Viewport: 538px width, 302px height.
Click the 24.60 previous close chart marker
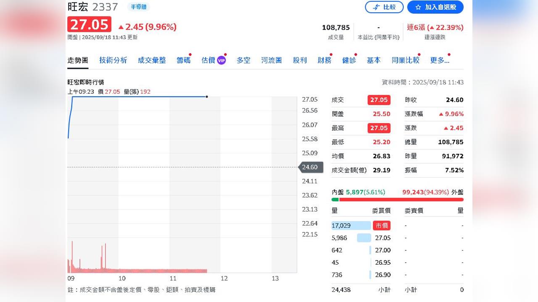click(311, 167)
